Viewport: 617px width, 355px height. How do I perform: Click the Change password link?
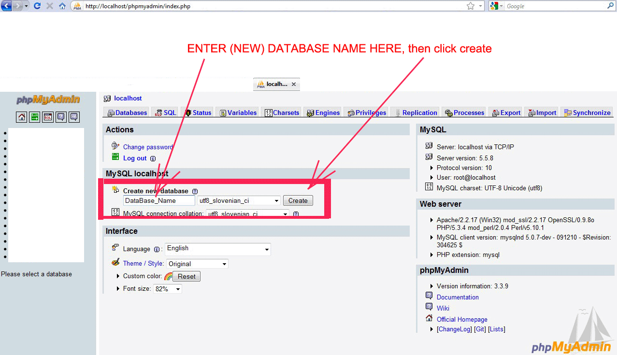point(148,147)
